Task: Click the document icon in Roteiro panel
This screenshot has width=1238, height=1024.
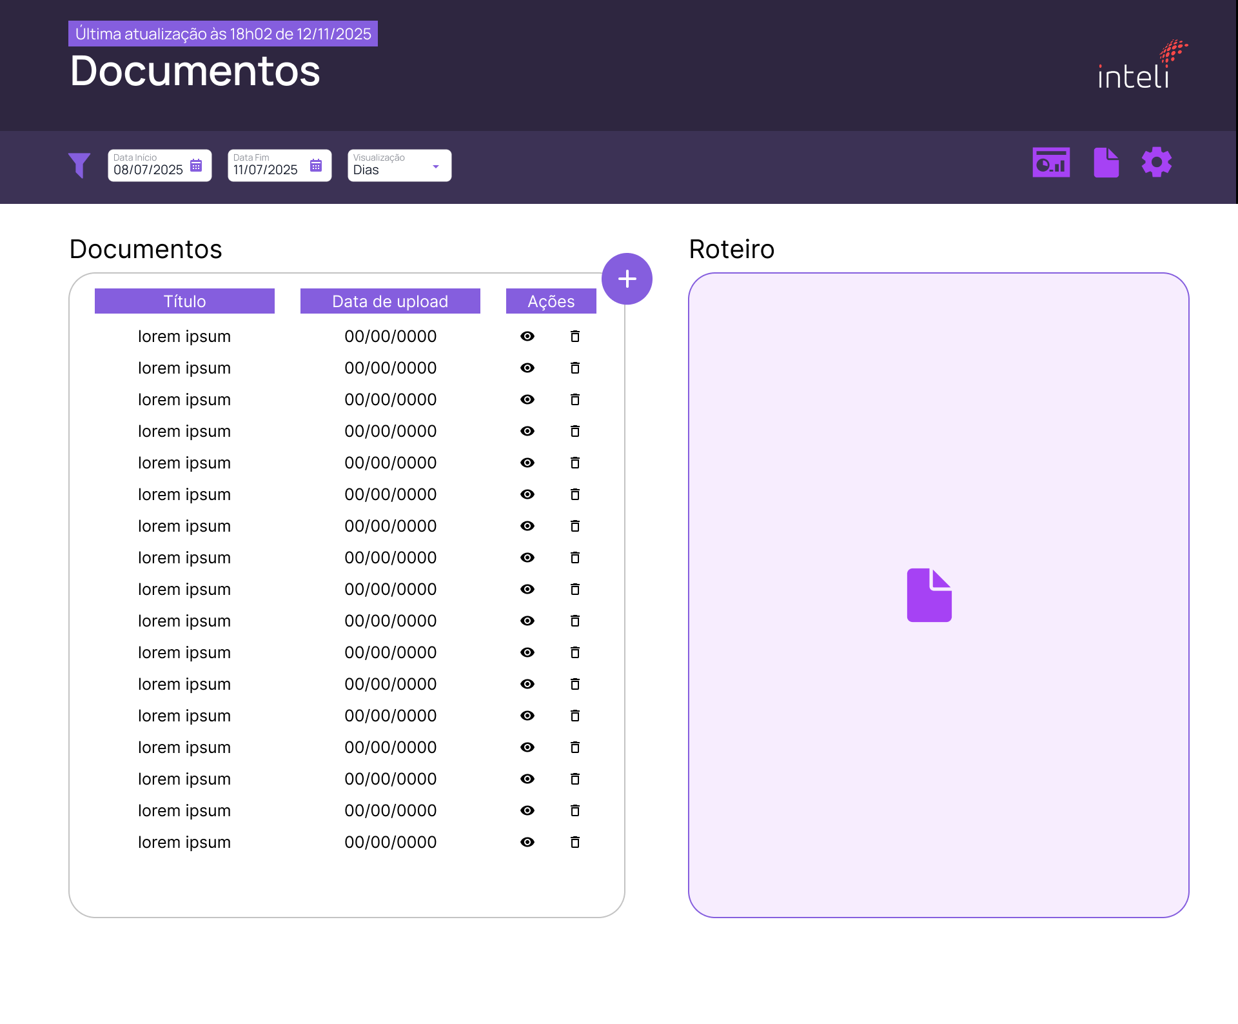Action: pyautogui.click(x=929, y=594)
